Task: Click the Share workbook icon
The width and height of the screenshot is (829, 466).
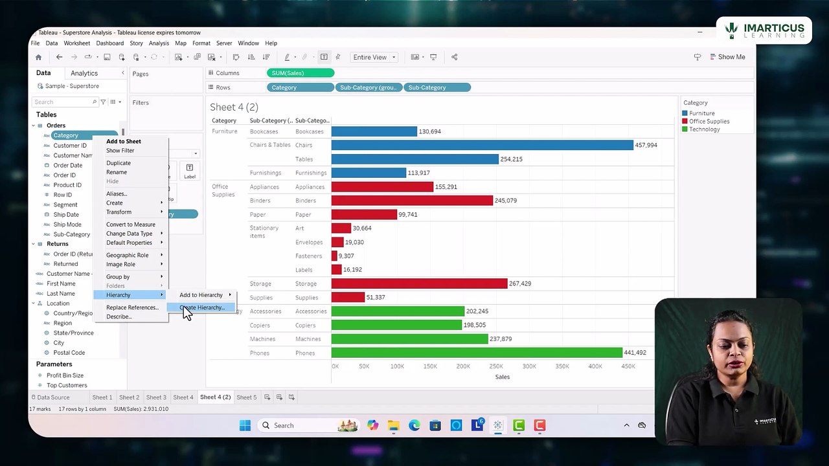Action: pyautogui.click(x=454, y=57)
